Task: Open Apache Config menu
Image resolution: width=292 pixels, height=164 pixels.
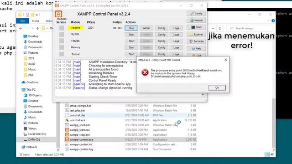Action: click(162, 28)
